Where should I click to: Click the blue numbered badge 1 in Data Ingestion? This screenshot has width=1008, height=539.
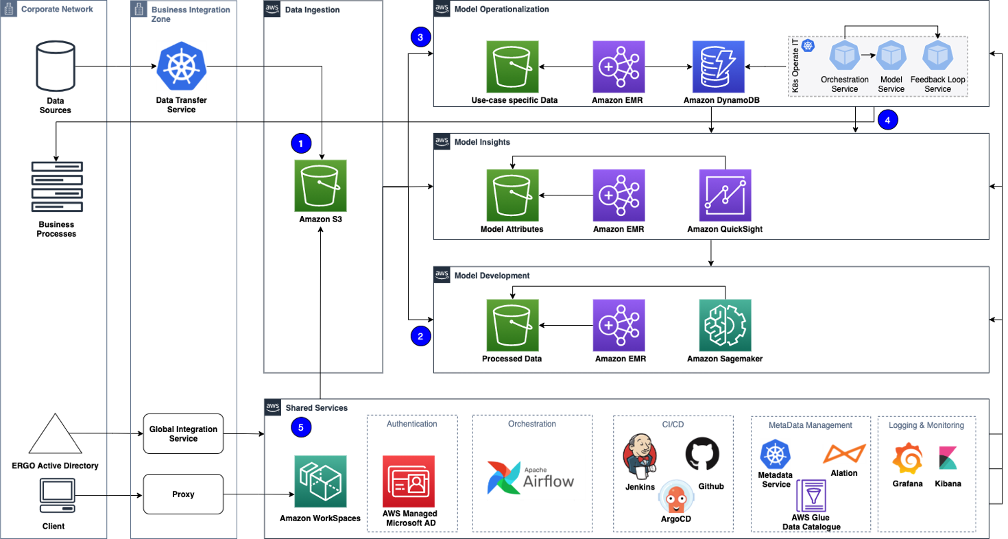point(300,144)
